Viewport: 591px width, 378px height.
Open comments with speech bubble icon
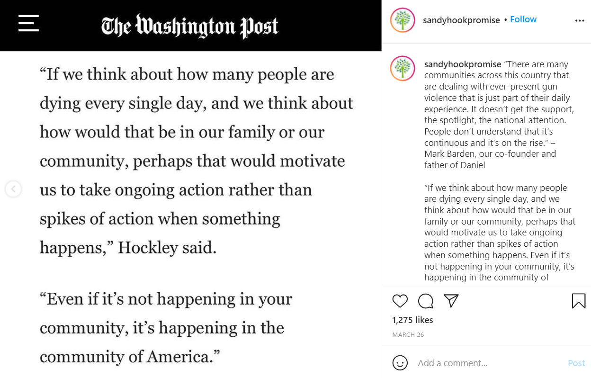(426, 301)
